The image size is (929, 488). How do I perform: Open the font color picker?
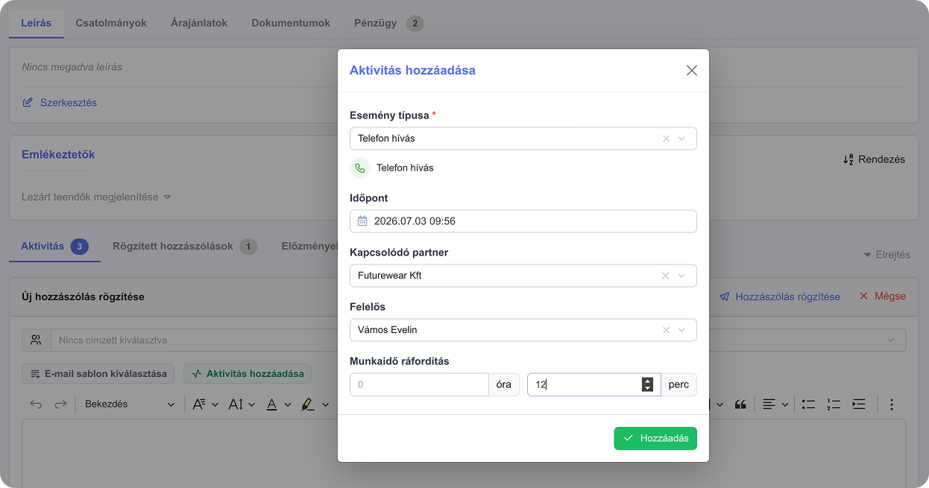pos(278,405)
